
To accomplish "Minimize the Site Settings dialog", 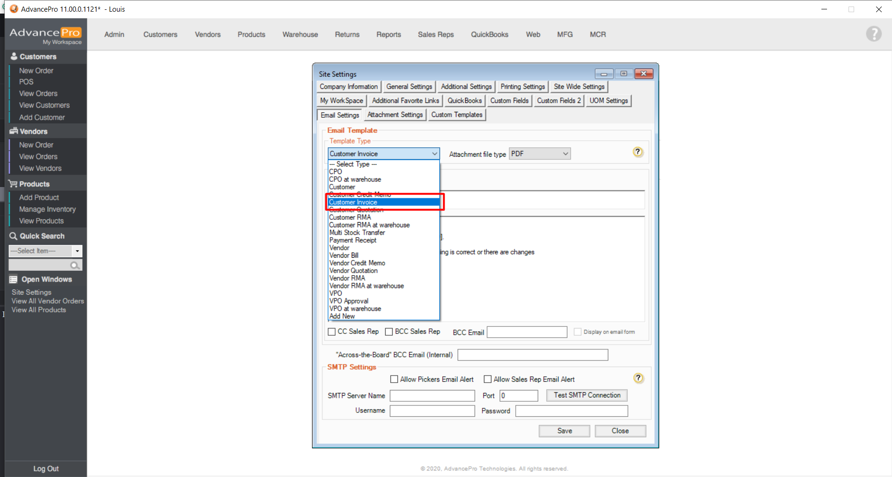I will pyautogui.click(x=604, y=74).
